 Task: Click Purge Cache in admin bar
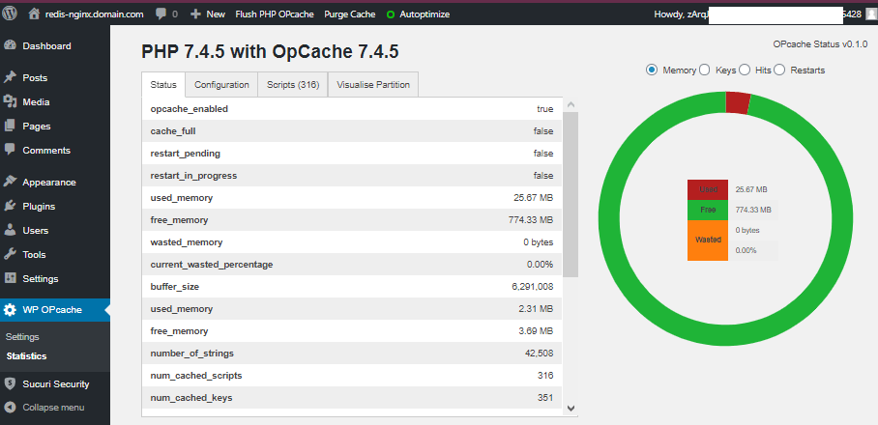pos(350,14)
